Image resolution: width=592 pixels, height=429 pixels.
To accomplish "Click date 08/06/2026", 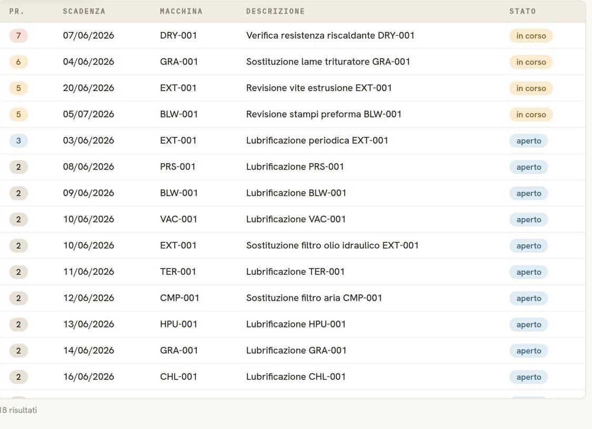I will coord(88,166).
